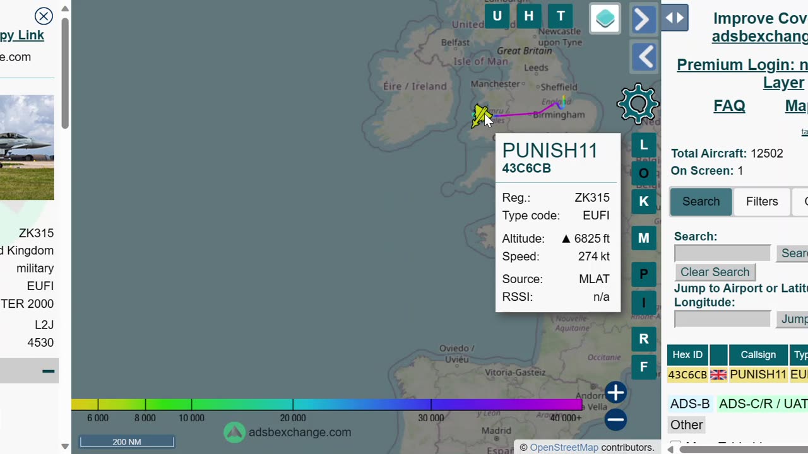Image resolution: width=808 pixels, height=454 pixels.
Task: Close the aircraft info panel
Action: pos(44,16)
